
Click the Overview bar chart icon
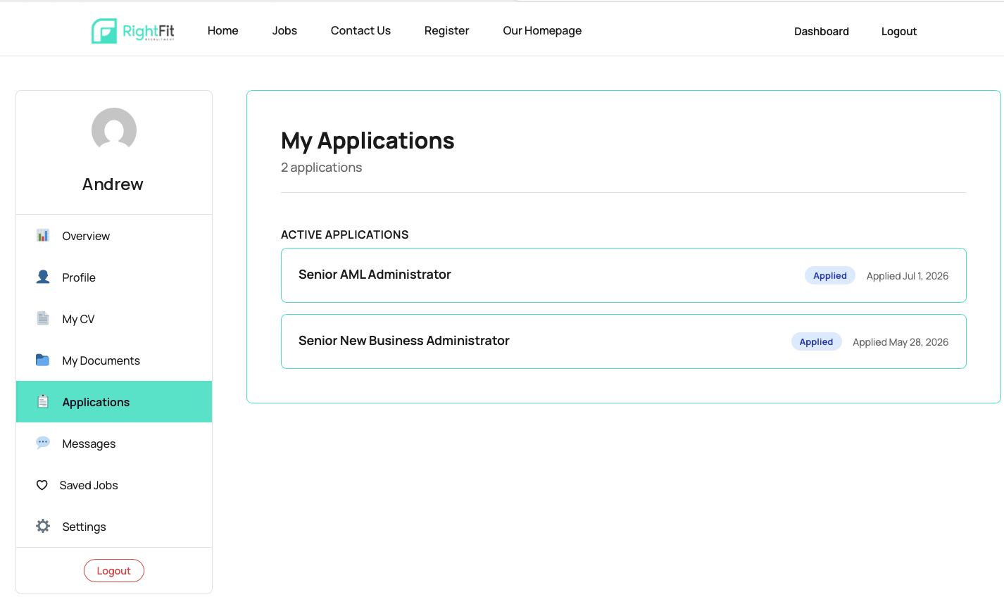coord(43,235)
